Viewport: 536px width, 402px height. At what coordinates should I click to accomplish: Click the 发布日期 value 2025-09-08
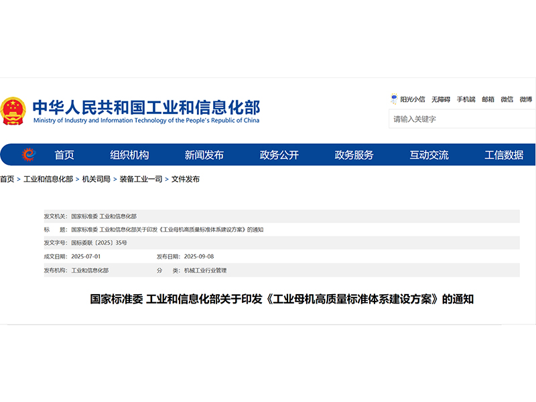pyautogui.click(x=199, y=257)
